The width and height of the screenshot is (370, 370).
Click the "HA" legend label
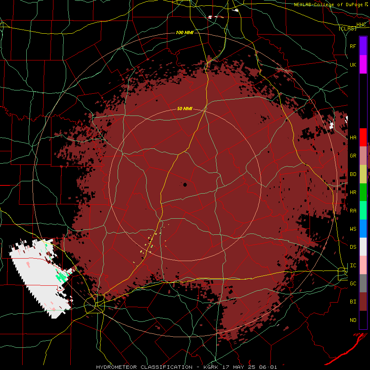[x=353, y=138]
